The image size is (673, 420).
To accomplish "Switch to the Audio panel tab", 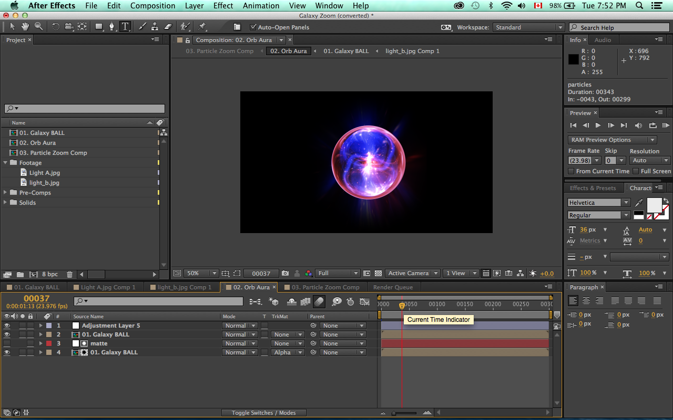I will (603, 40).
